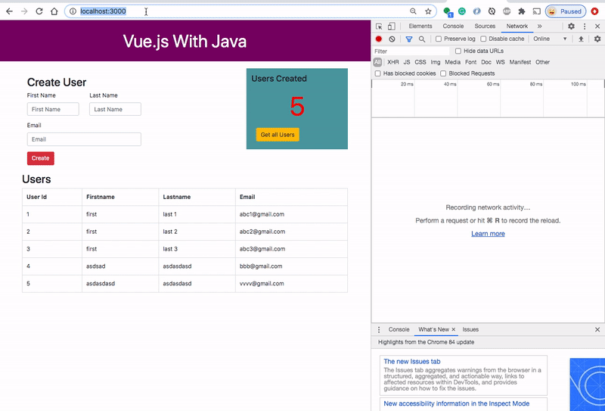Open the Extensions puzzle-piece icon
605x411 pixels.
522,11
